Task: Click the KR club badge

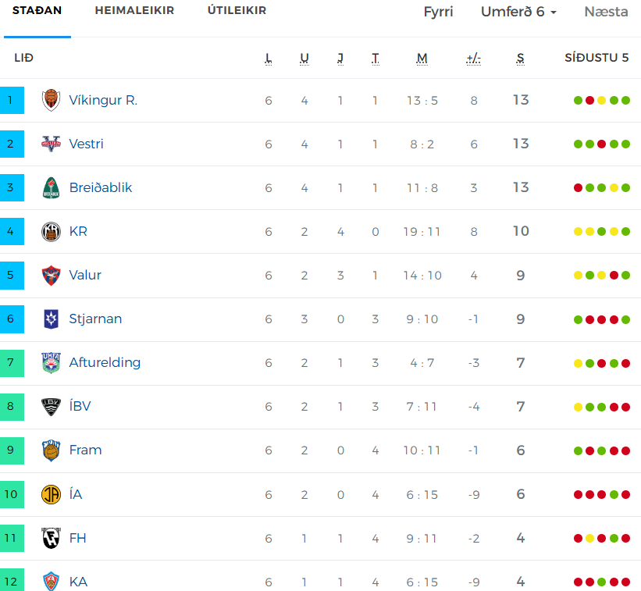Action: click(x=51, y=231)
